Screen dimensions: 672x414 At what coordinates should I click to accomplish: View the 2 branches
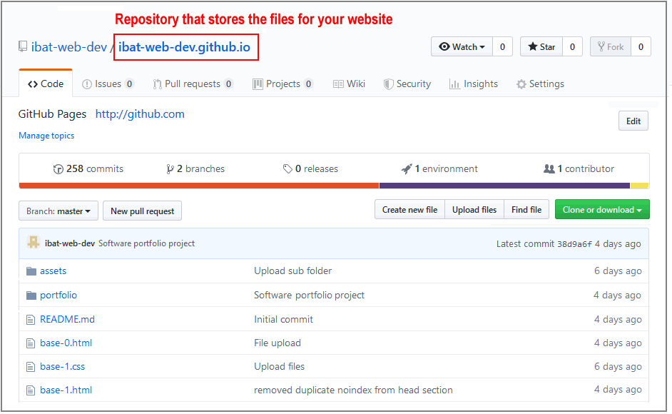[x=195, y=169]
